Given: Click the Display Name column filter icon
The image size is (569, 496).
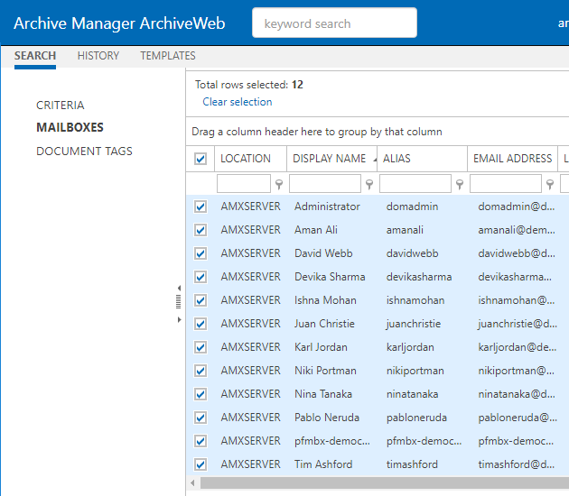Looking at the screenshot, I should coord(368,185).
